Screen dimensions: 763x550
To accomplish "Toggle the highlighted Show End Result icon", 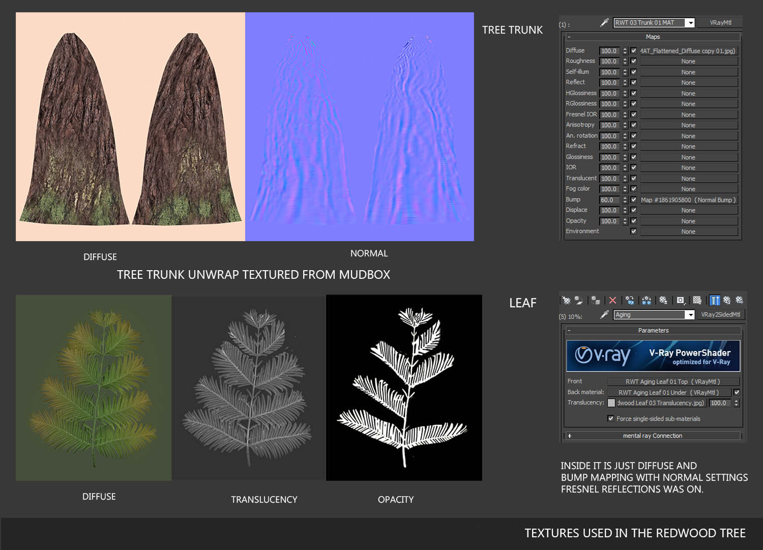I will pos(715,300).
